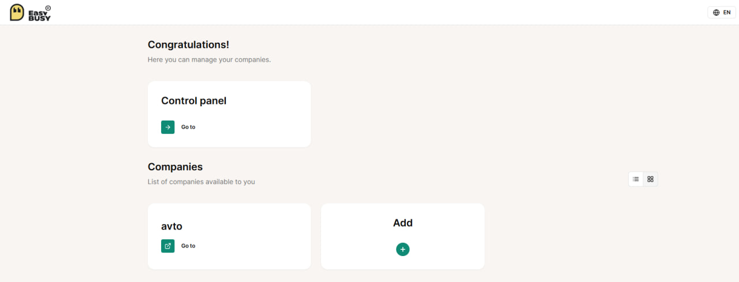Click the "Congratulations!" heading
Screen dimensions: 739x282
(188, 45)
